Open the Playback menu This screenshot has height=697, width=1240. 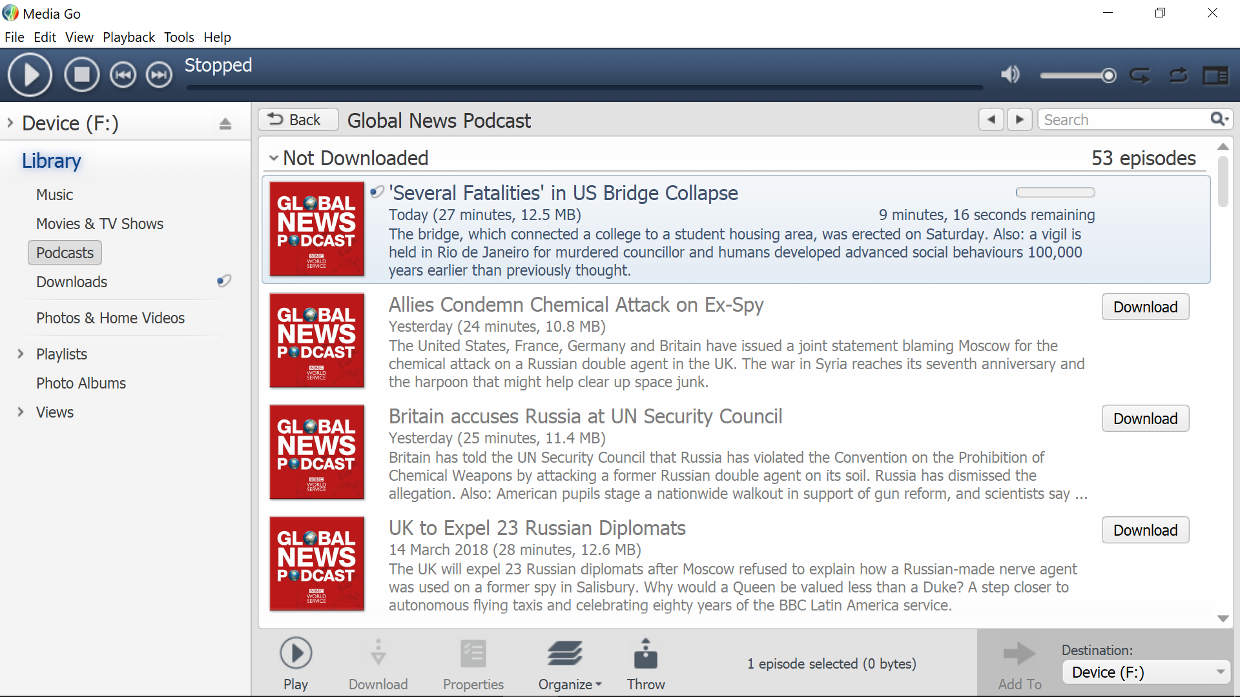129,37
